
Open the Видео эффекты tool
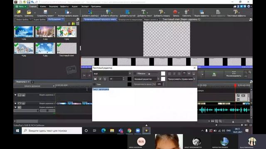(202, 13)
